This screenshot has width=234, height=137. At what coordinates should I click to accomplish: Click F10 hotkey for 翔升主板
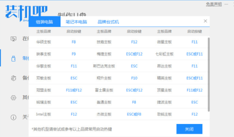click(x=134, y=78)
